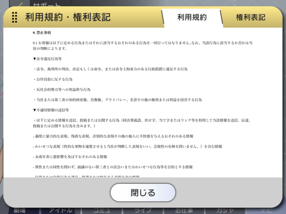
Task: Click the 公序良俗に反する行為 line
Action: tap(53, 80)
